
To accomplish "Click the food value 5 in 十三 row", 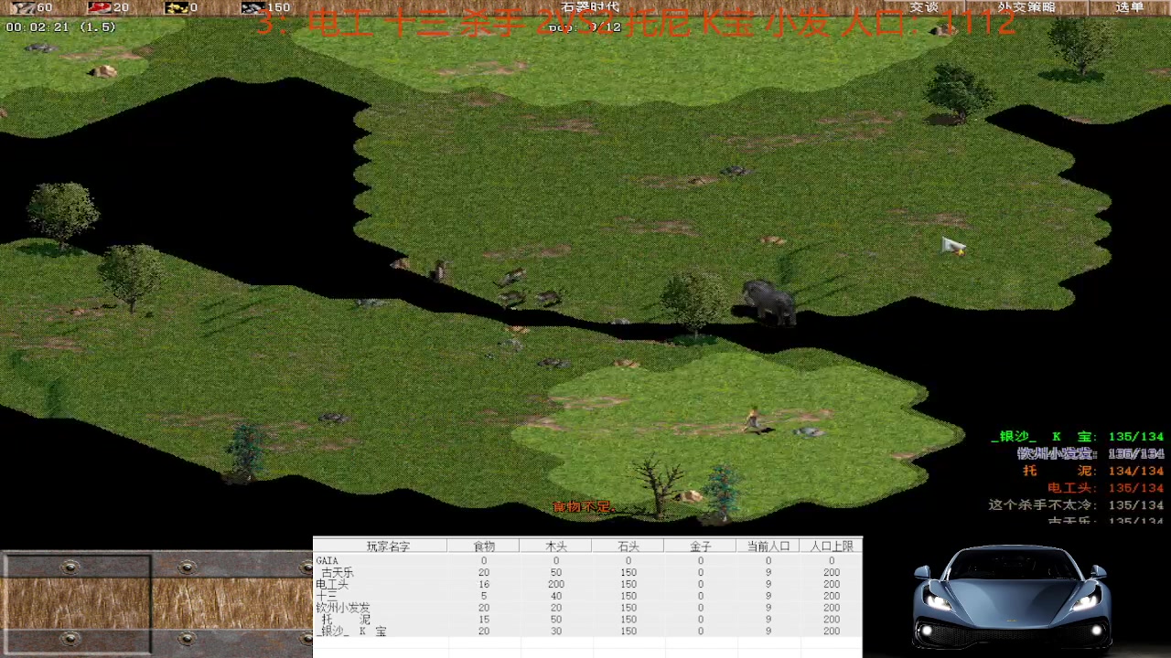I will tap(483, 596).
